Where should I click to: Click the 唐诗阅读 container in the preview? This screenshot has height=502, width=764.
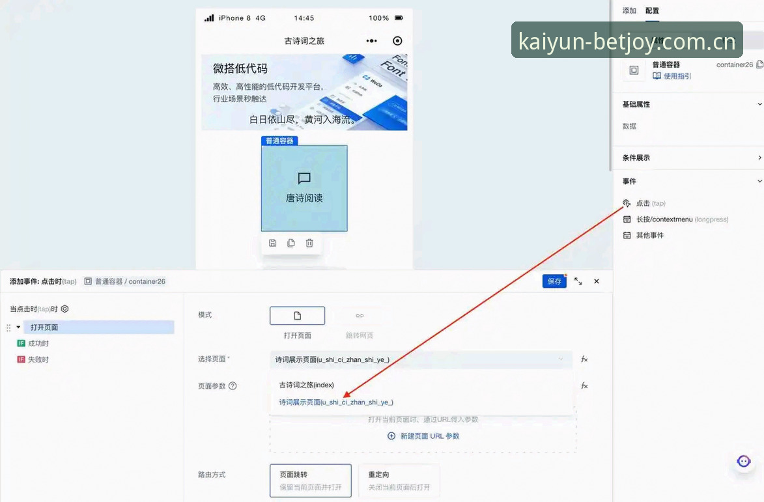(x=304, y=188)
